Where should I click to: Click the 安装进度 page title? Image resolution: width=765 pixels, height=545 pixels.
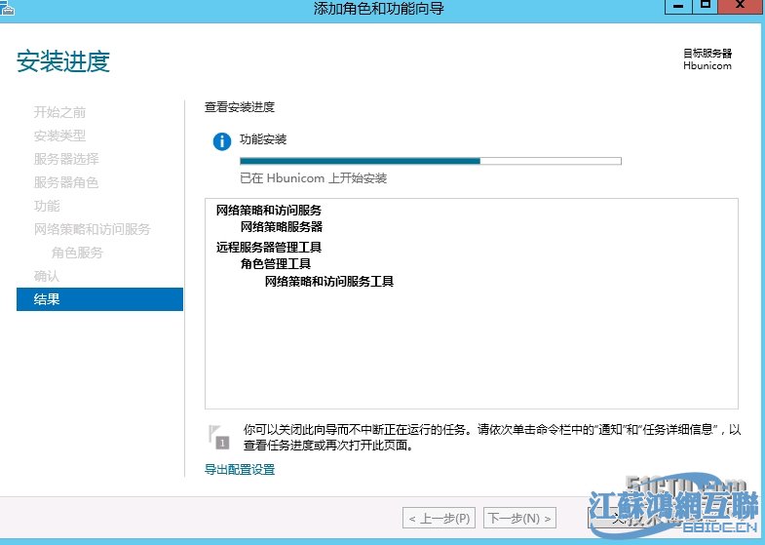click(63, 61)
